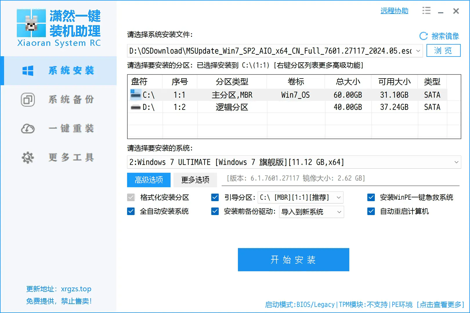470x313 pixels.
Task: Select the 高级选项 tab
Action: [149, 180]
